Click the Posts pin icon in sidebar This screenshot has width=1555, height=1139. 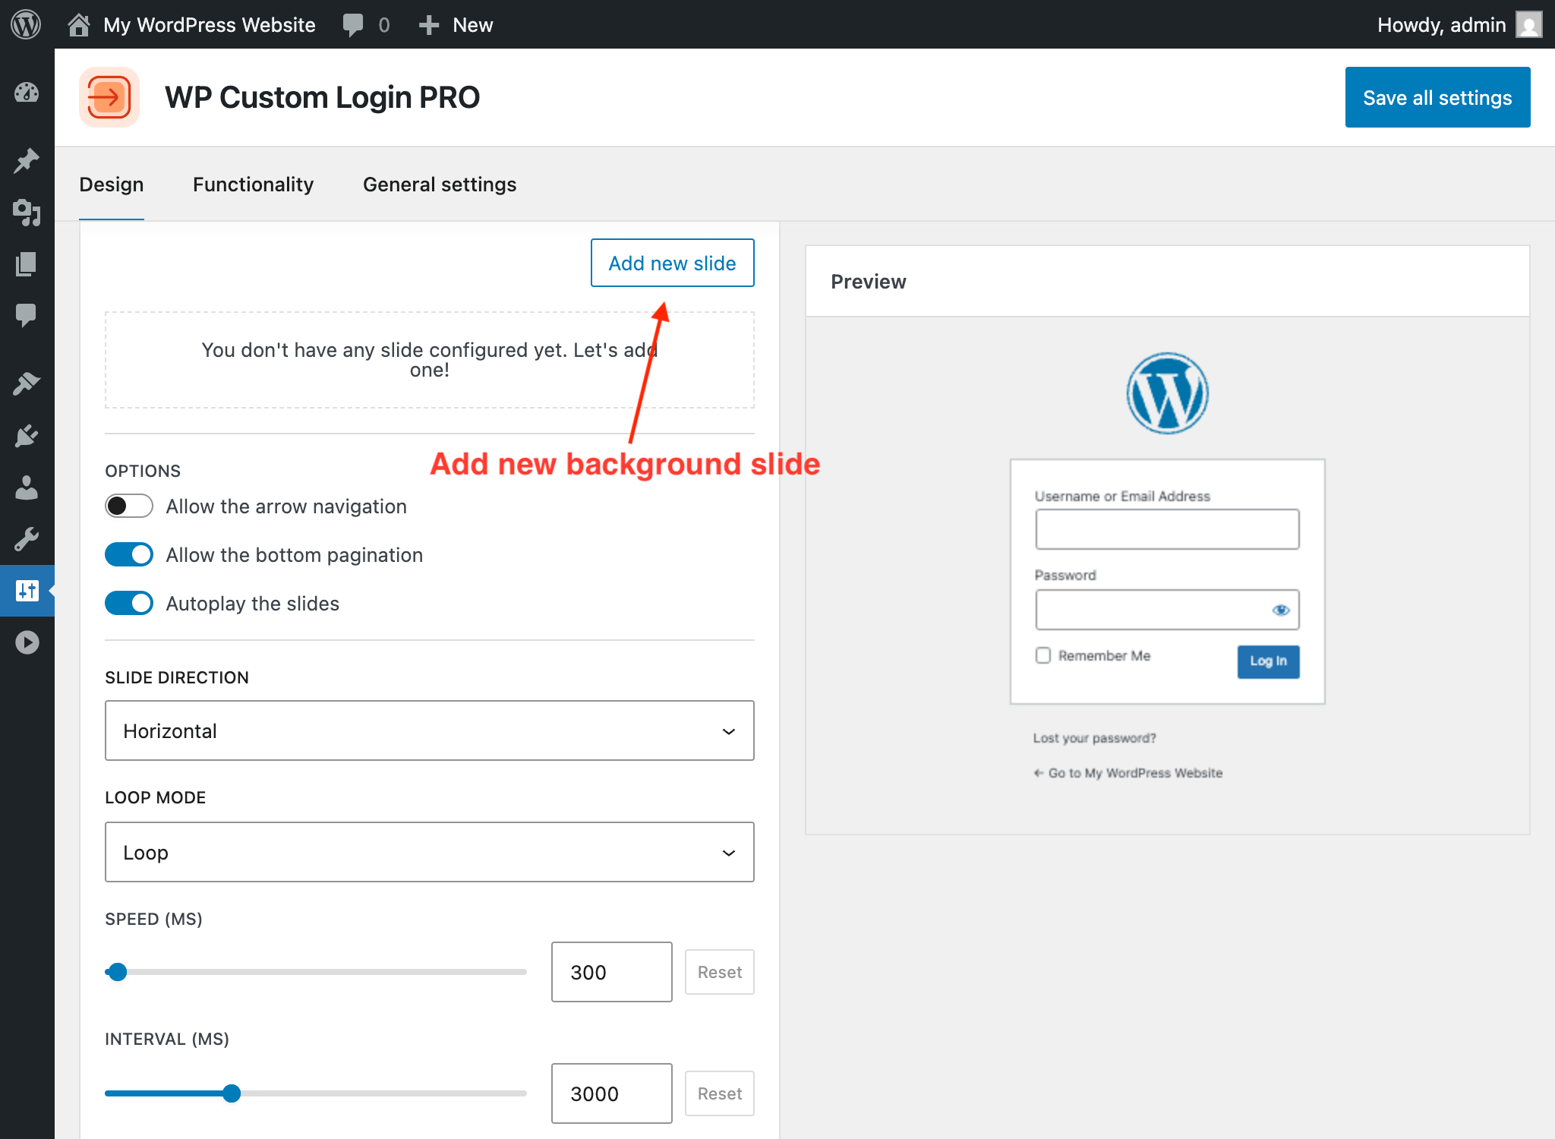click(27, 160)
